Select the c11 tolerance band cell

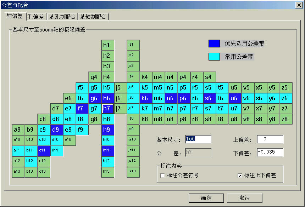[43, 151]
